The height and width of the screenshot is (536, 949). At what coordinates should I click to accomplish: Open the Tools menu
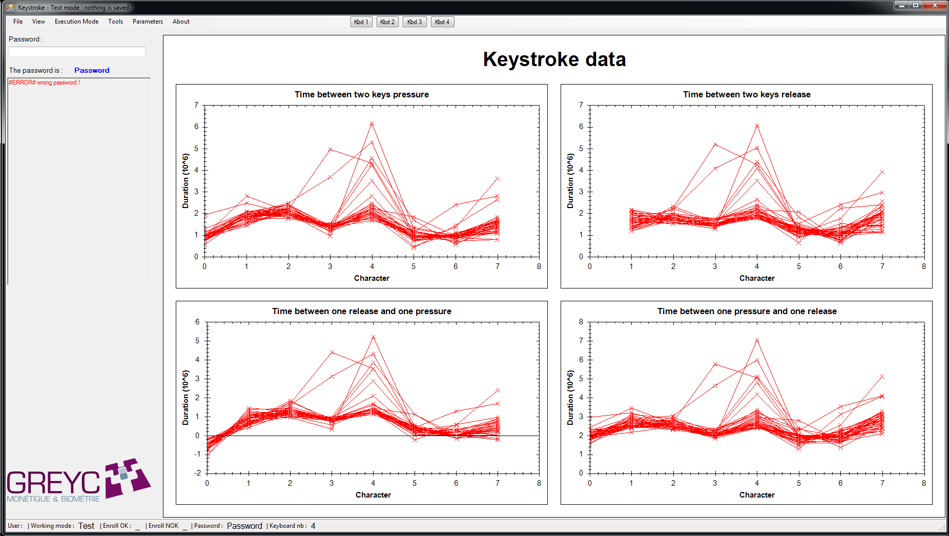[x=115, y=22]
